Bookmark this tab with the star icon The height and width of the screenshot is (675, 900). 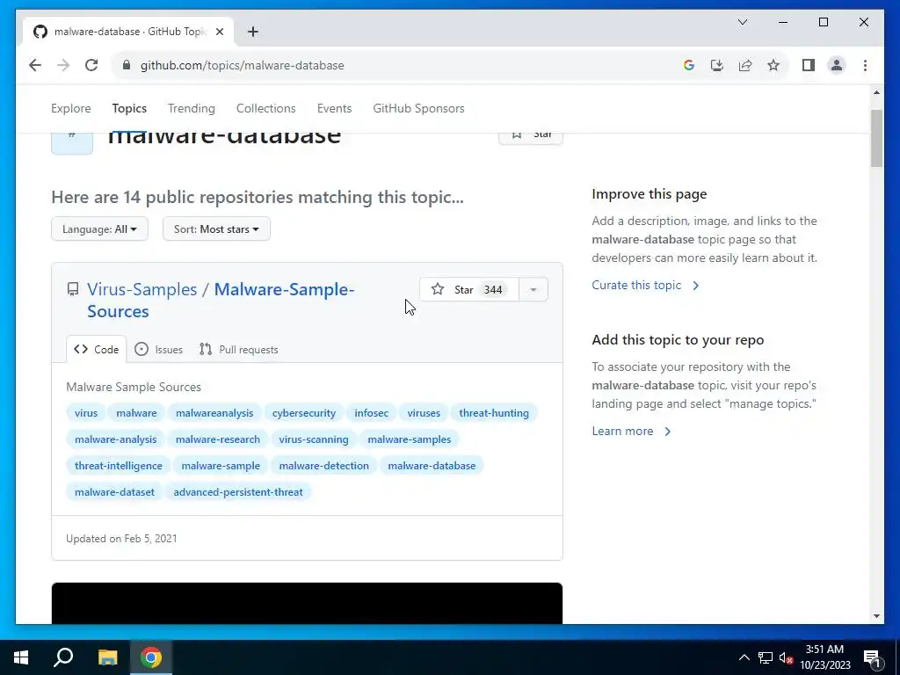pos(773,65)
